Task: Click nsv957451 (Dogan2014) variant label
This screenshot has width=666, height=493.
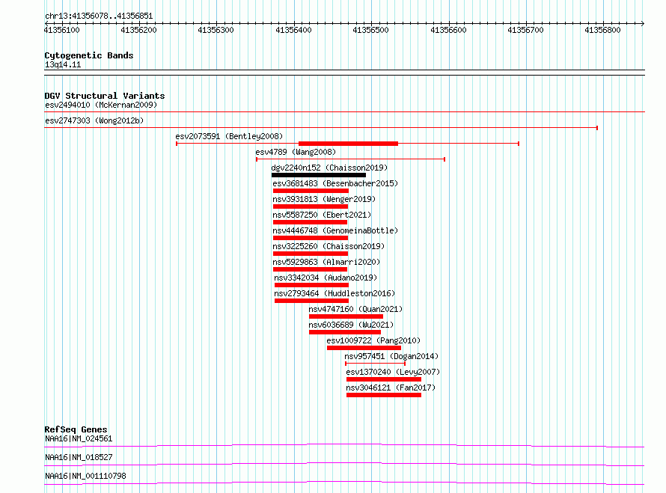Action: pos(391,356)
